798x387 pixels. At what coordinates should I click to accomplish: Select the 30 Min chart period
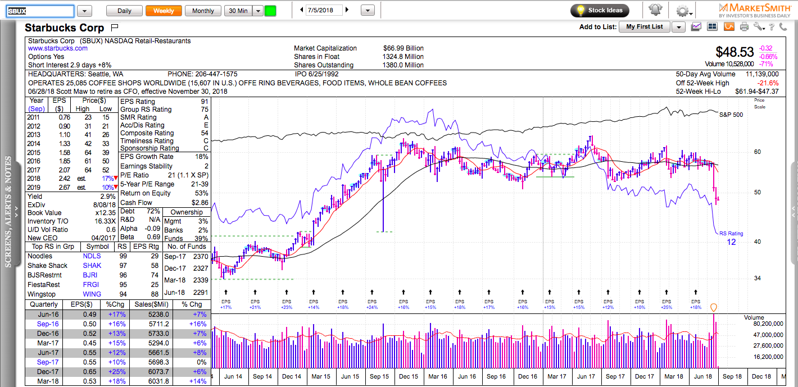(237, 11)
